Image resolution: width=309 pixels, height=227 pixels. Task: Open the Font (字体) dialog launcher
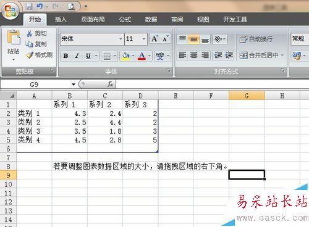point(169,70)
